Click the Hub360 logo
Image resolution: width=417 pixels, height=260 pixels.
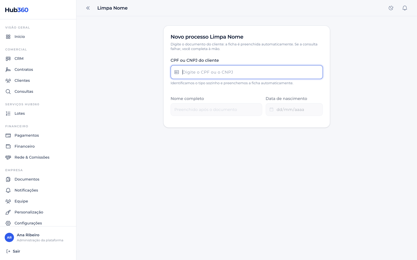17,10
